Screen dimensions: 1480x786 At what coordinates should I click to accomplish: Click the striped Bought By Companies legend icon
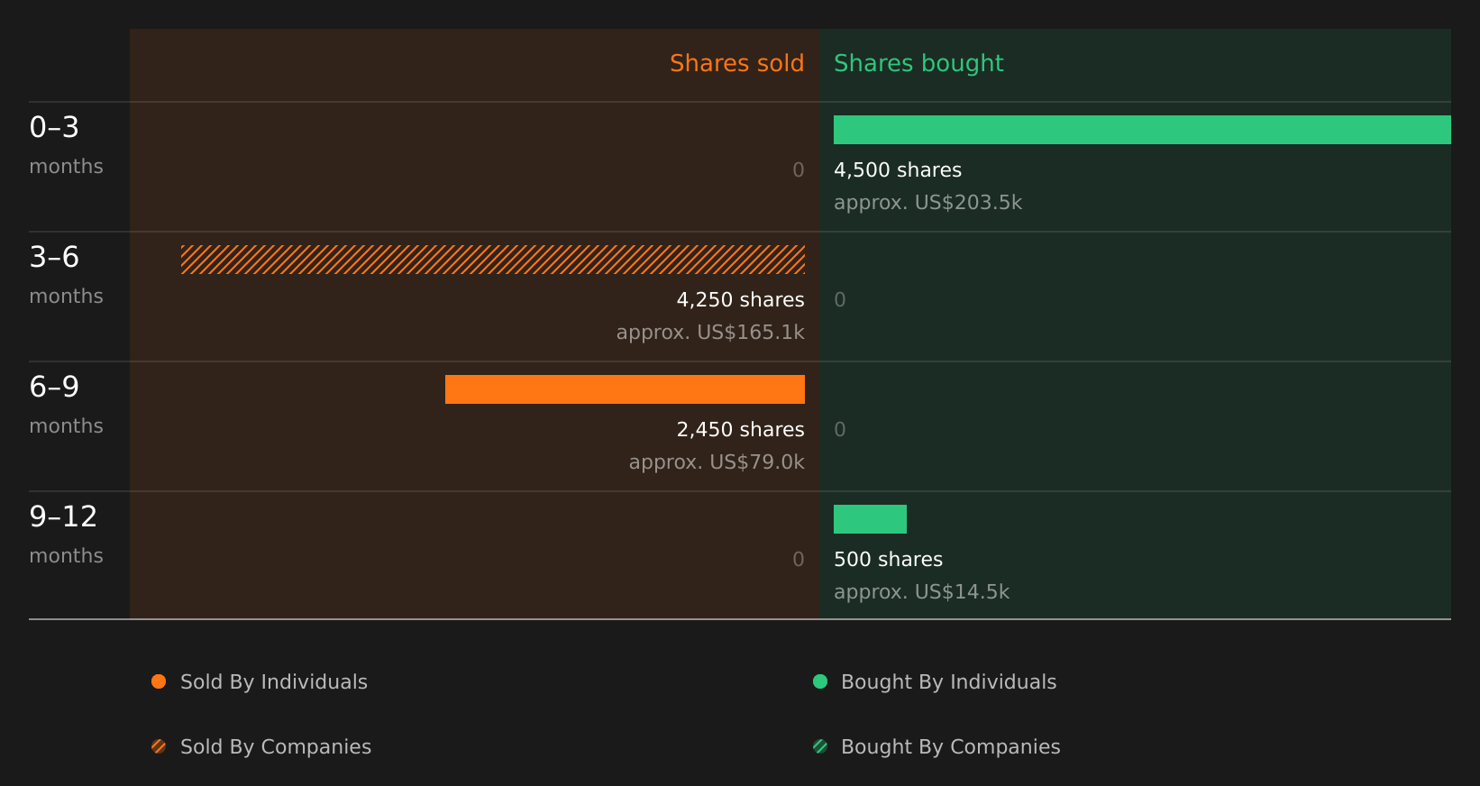[820, 746]
